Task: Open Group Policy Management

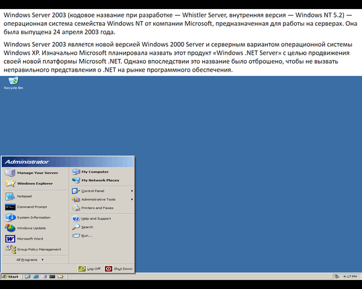Action: (x=39, y=249)
